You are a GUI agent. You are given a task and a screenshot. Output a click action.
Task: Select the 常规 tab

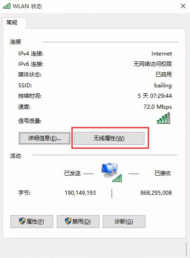tap(12, 22)
